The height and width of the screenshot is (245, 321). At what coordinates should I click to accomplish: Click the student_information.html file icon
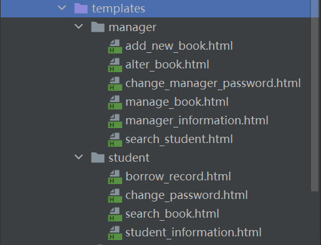[115, 233]
